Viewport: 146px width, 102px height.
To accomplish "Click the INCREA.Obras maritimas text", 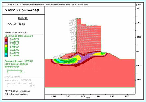I will [17, 91].
